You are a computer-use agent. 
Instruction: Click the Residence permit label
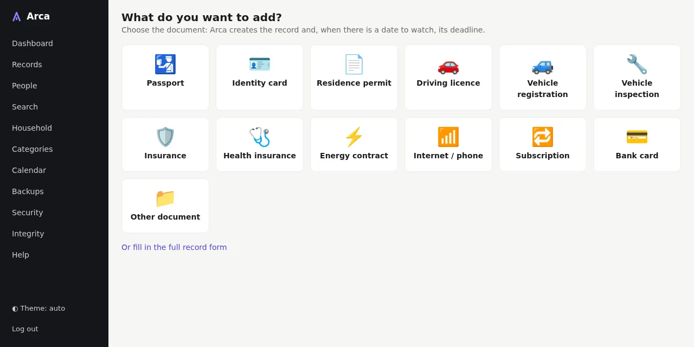tap(354, 83)
